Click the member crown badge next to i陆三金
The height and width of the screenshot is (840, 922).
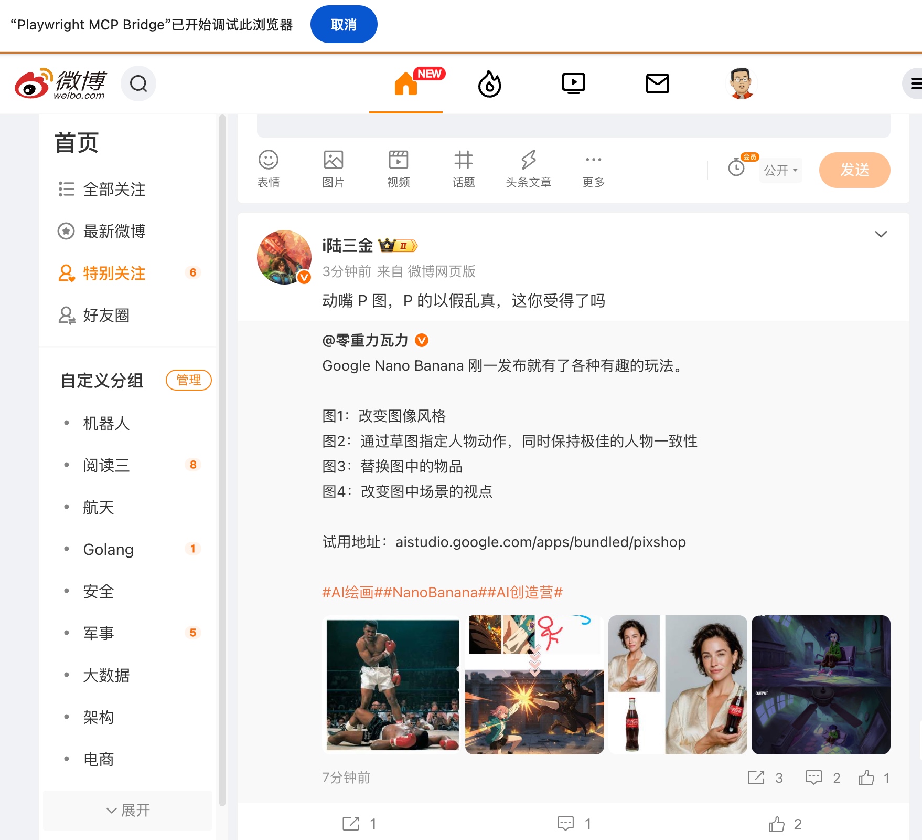(x=398, y=246)
